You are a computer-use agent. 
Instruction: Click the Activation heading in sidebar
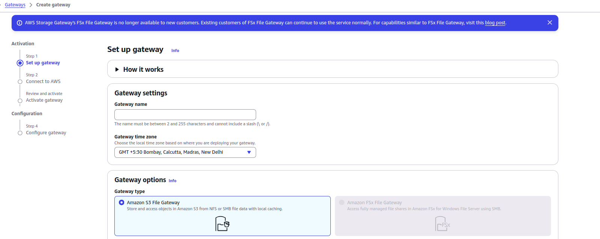pos(23,44)
